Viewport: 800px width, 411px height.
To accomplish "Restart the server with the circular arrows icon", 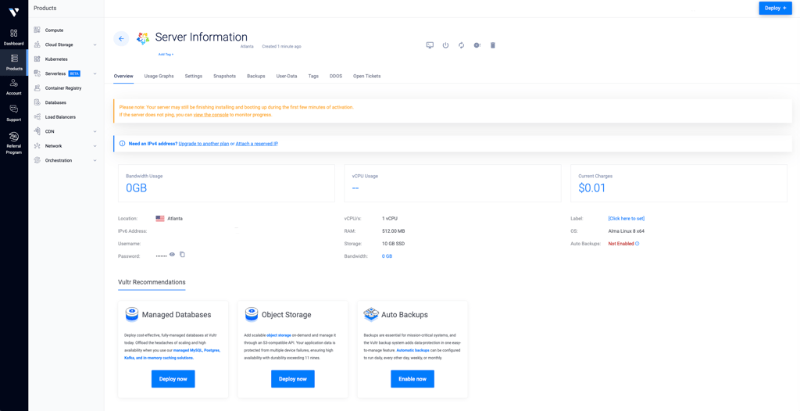I will tap(461, 45).
